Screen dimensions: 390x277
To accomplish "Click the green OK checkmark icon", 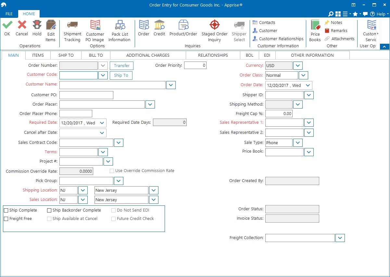I will (7, 25).
